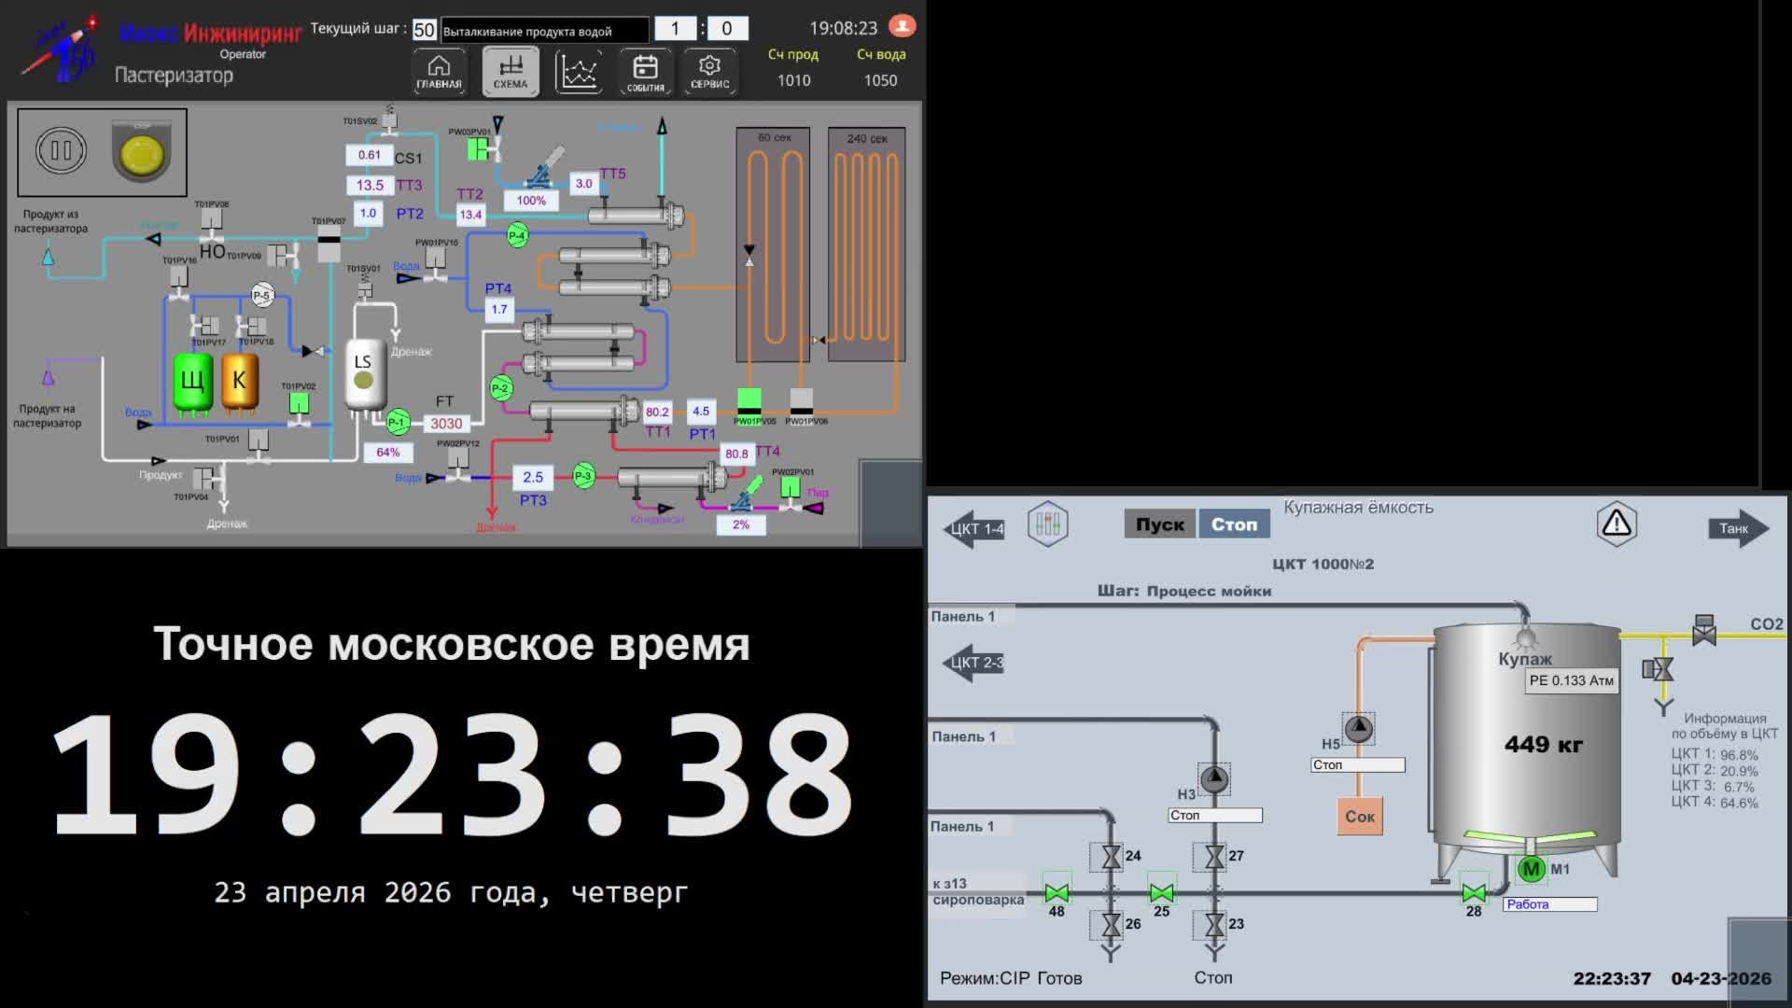Click the current step number field showing 50
Viewport: 1792px width, 1008px height.
[x=423, y=29]
